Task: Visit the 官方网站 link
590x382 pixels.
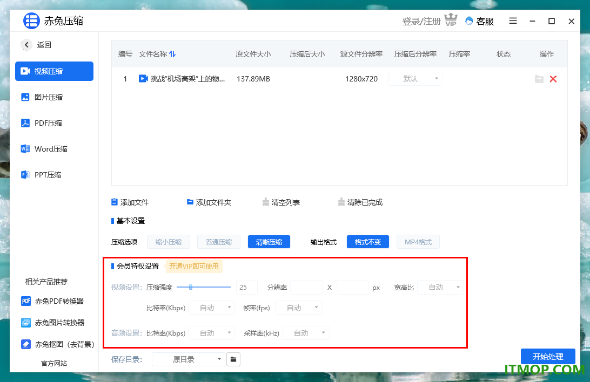Action: (54, 363)
